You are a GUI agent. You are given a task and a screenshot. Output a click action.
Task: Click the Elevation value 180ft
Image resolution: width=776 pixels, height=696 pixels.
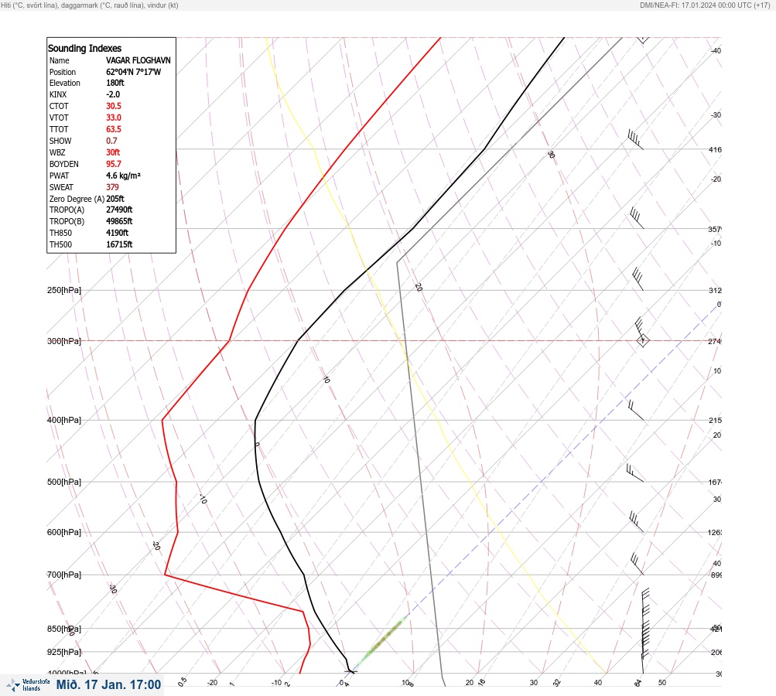click(x=115, y=83)
